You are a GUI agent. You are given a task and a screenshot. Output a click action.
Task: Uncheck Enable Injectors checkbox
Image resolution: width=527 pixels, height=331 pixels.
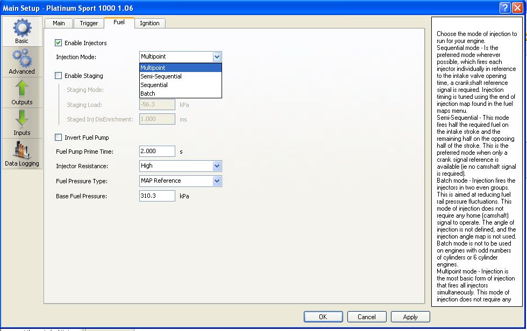[58, 42]
